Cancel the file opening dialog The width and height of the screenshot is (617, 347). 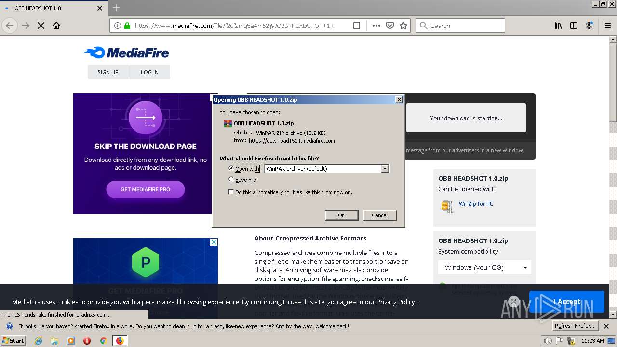click(380, 215)
